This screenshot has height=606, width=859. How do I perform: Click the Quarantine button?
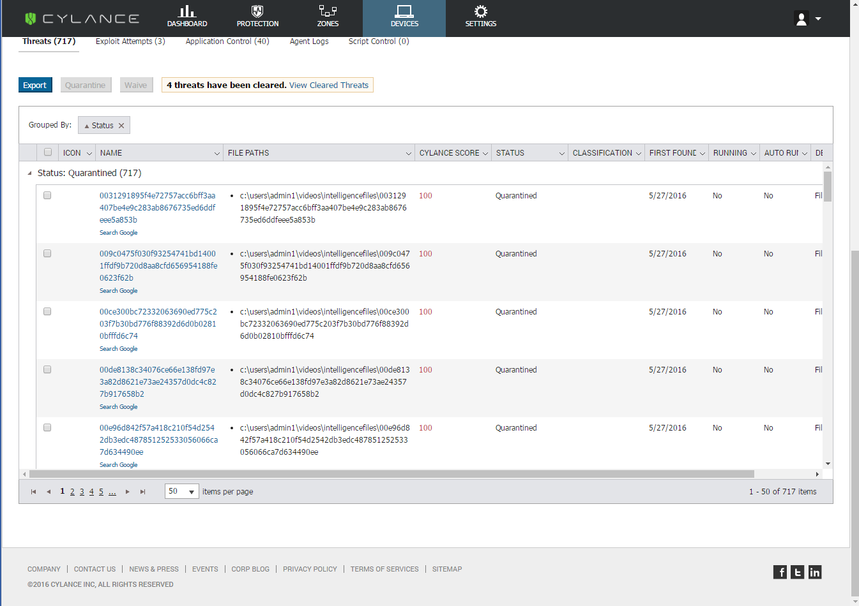86,85
